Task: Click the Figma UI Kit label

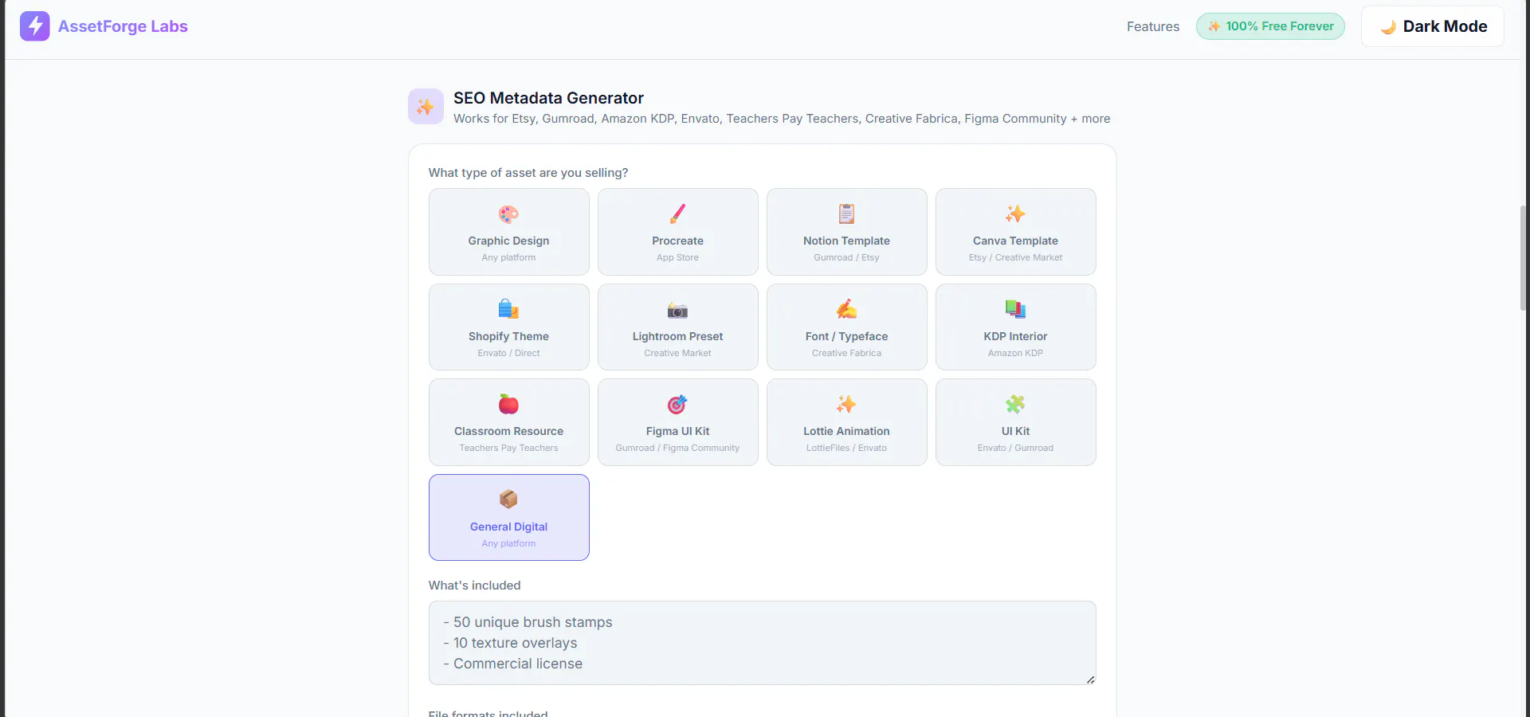Action: [677, 431]
